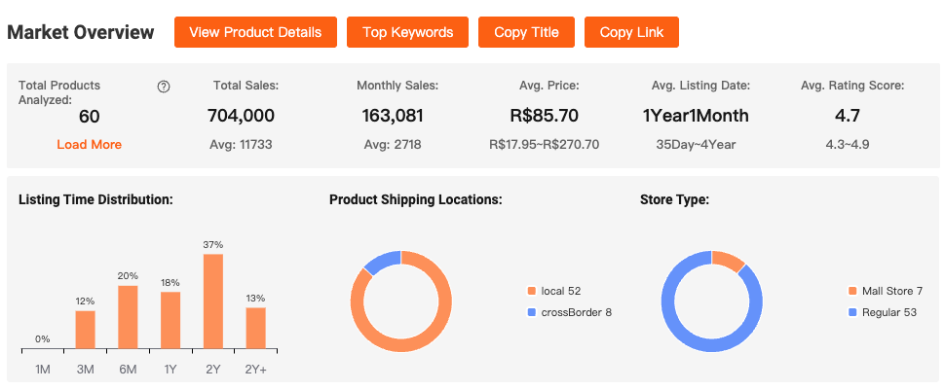
Task: Toggle the Mall Store legend swatch
Action: coord(853,291)
